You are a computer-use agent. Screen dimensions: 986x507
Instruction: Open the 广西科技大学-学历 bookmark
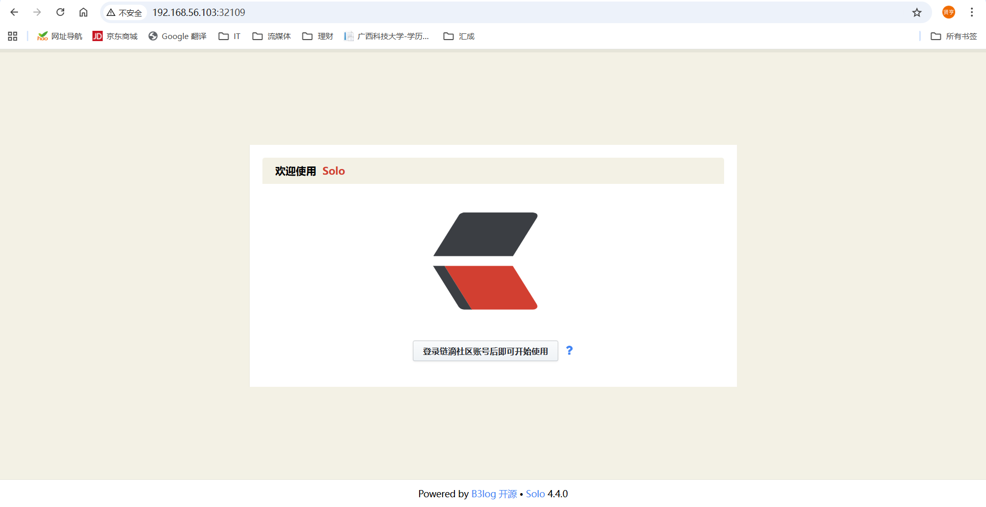[x=386, y=36]
